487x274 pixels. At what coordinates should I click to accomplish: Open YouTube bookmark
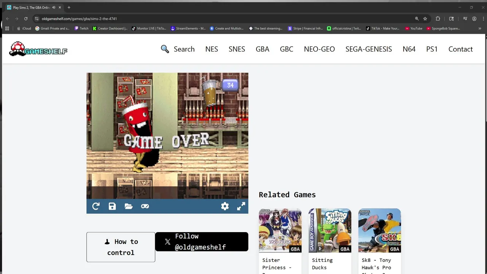click(414, 29)
